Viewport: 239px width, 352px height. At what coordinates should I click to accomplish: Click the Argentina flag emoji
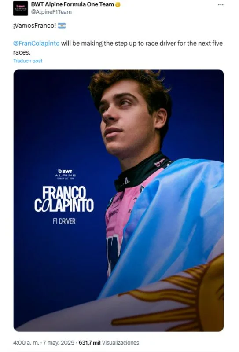[x=62, y=26]
